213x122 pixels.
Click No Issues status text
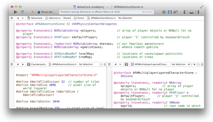(x=147, y=12)
